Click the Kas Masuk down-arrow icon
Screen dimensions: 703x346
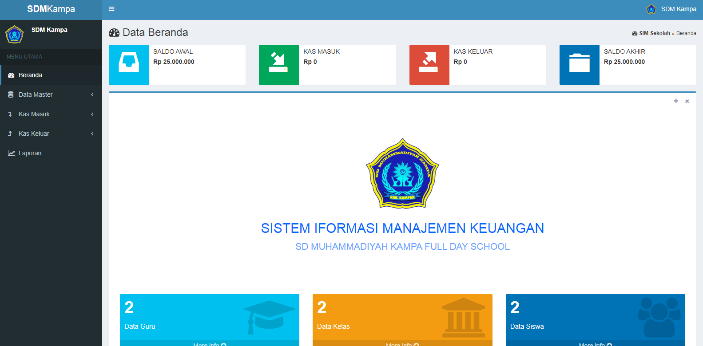coord(10,114)
